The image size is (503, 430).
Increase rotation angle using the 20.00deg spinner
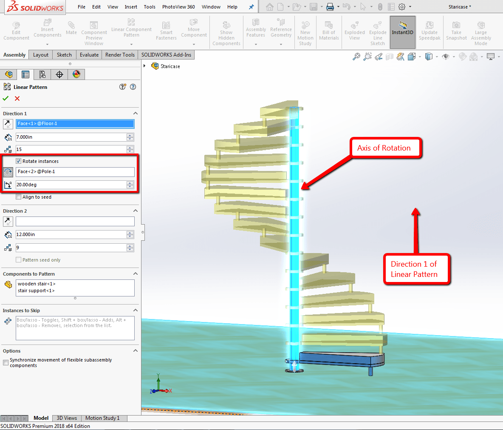(131, 183)
